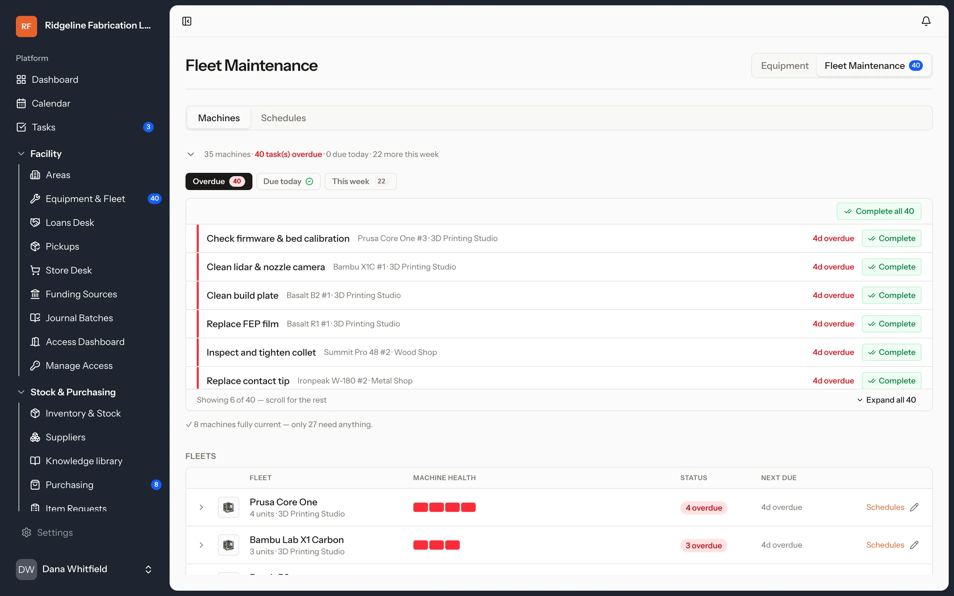This screenshot has height=596, width=954.
Task: Collapse the Facility section
Action: tap(21, 154)
